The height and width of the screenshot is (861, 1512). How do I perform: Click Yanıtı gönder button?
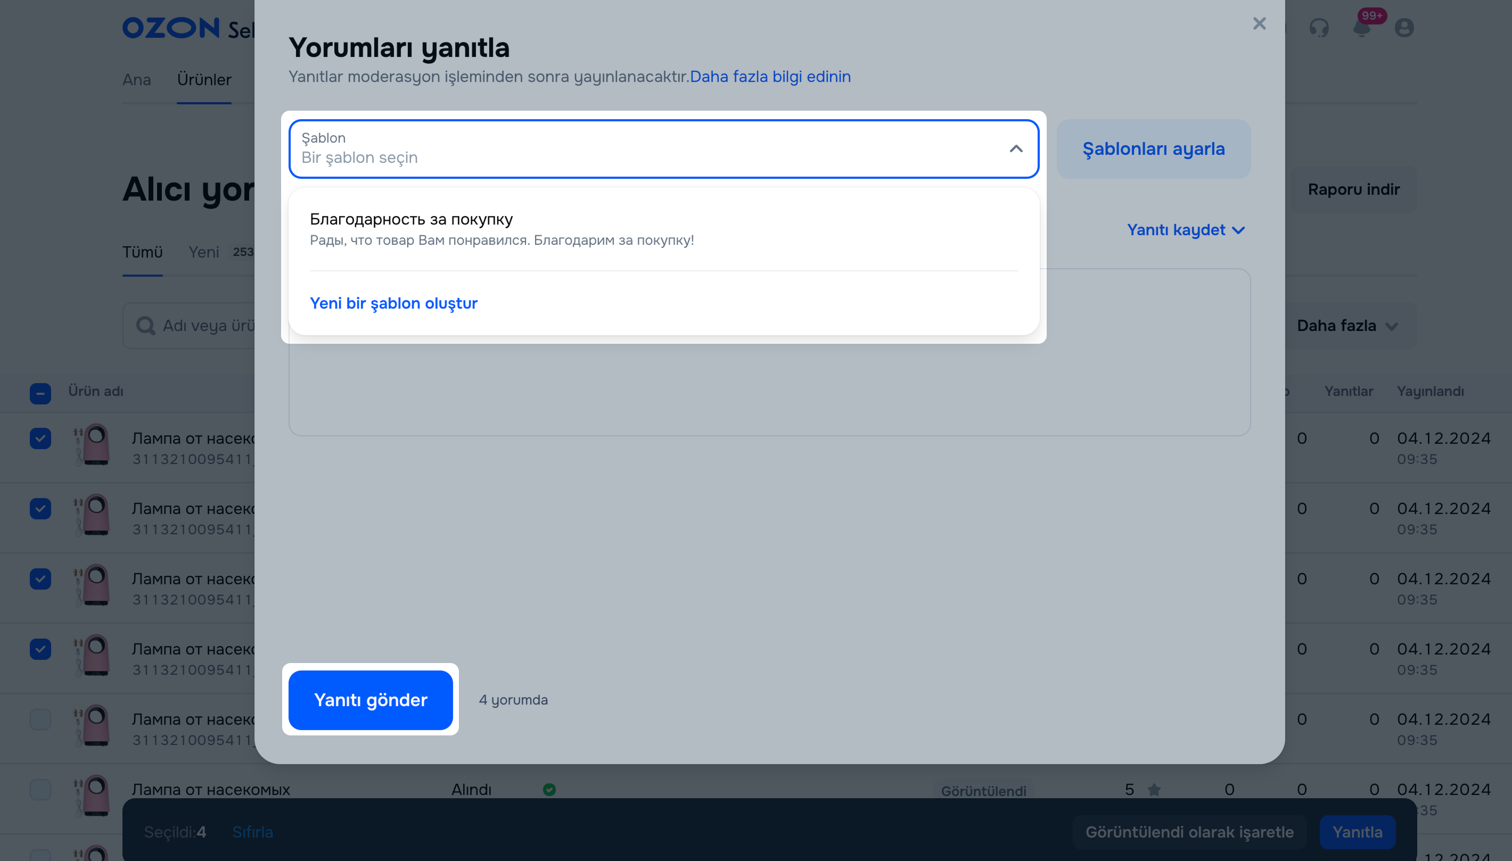pyautogui.click(x=371, y=700)
